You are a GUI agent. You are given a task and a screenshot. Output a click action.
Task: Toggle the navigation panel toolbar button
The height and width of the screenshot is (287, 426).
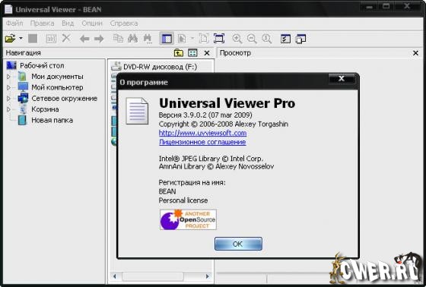[167, 39]
